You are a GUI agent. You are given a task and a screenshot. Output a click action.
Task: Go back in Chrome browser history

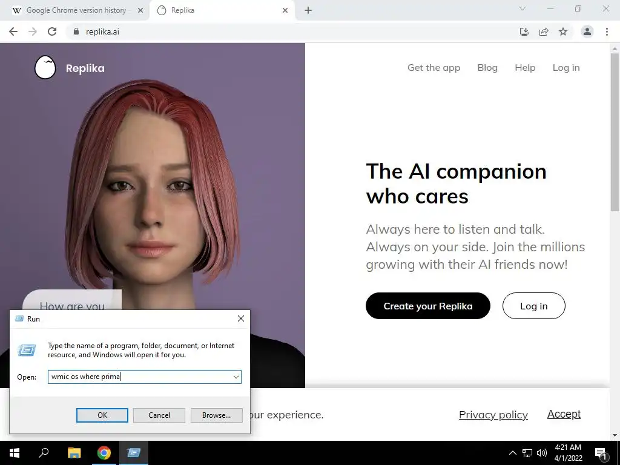(x=13, y=31)
